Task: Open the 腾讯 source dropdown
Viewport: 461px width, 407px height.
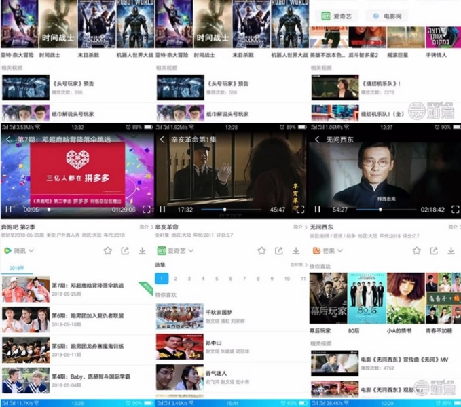Action: click(19, 251)
